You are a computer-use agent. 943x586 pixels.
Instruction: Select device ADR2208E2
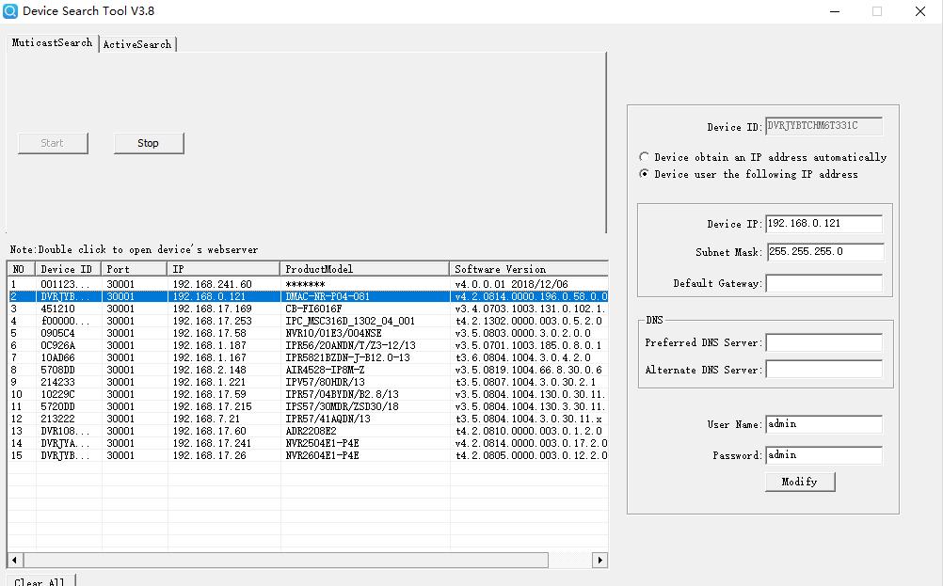coord(308,431)
